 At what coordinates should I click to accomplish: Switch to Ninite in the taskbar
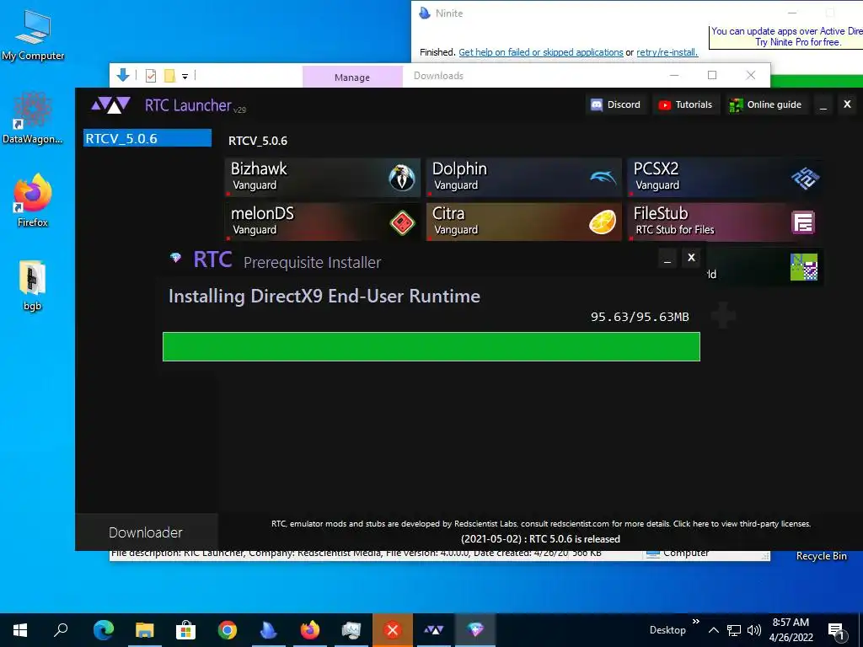pos(268,630)
